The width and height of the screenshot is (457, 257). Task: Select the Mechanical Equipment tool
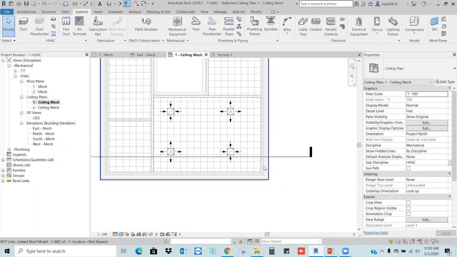177,27
